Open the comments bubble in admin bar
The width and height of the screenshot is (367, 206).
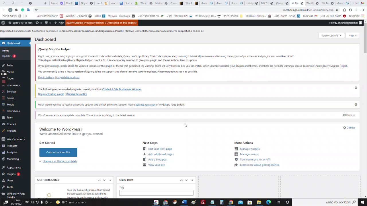(x=48, y=23)
